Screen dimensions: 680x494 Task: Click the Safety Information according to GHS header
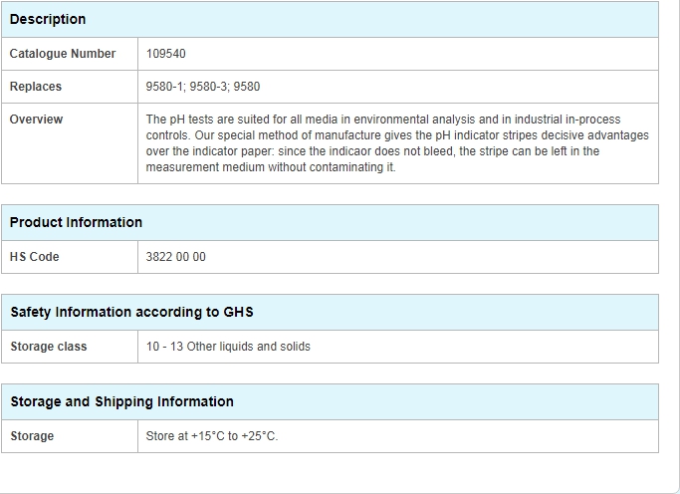[x=330, y=313]
